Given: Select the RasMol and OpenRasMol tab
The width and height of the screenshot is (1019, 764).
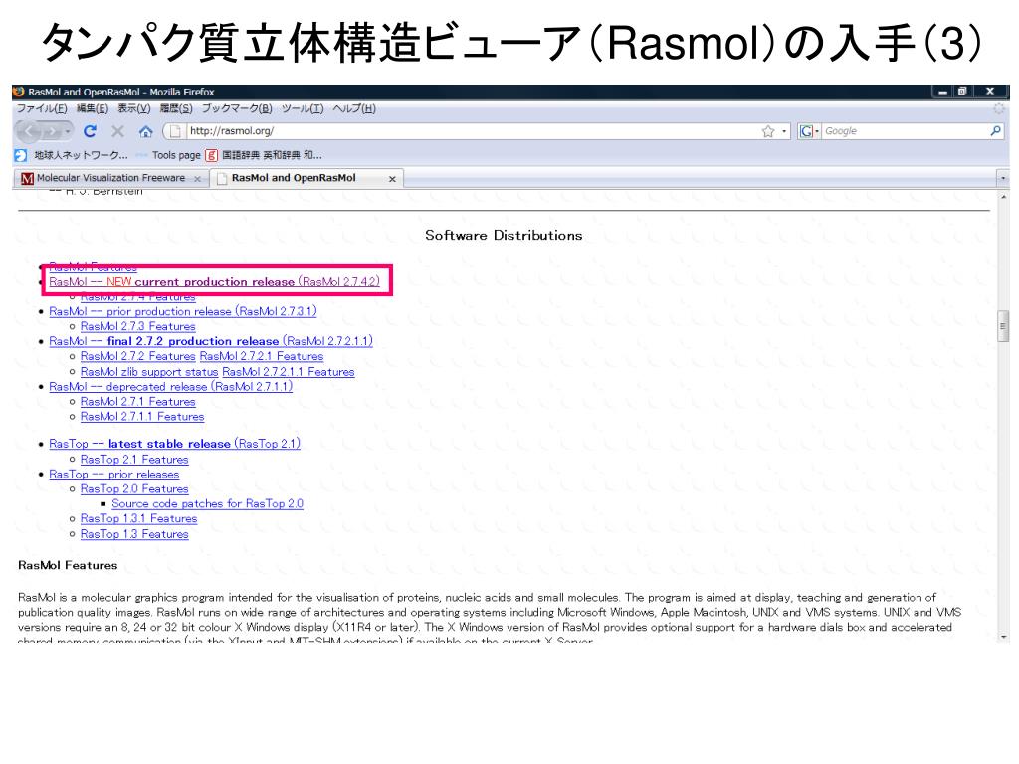Looking at the screenshot, I should tap(294, 178).
